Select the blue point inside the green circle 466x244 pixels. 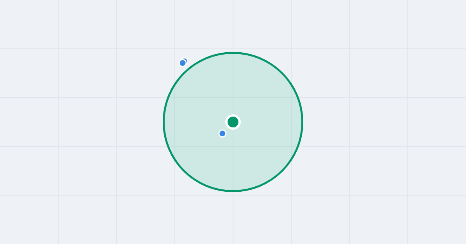[x=223, y=134]
